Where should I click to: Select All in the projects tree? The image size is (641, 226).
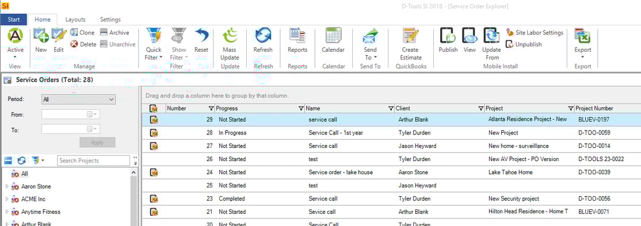click(x=25, y=174)
